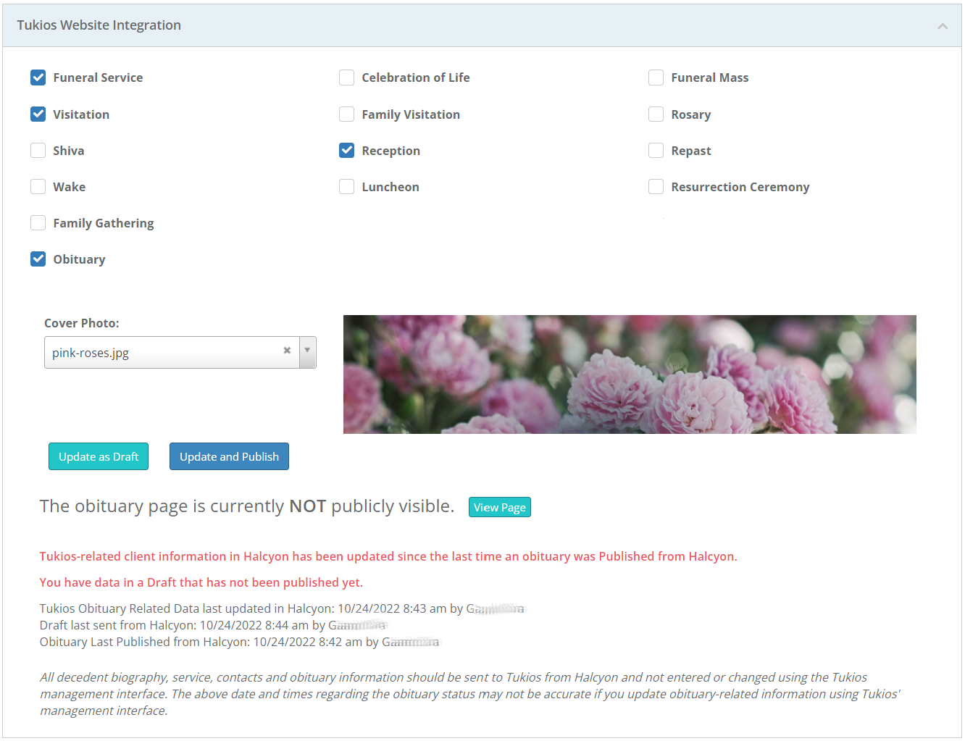Uncheck the Visitation checkbox
The height and width of the screenshot is (741, 965).
(x=38, y=114)
